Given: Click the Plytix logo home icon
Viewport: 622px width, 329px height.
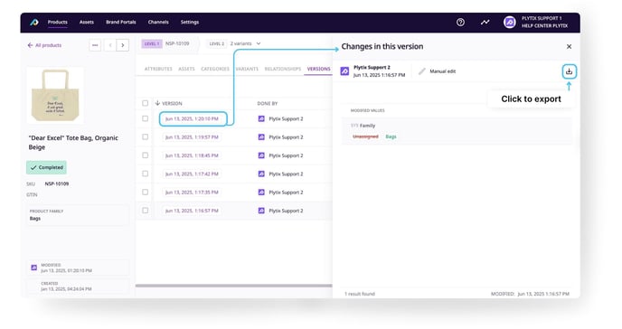Looking at the screenshot, I should click(34, 23).
